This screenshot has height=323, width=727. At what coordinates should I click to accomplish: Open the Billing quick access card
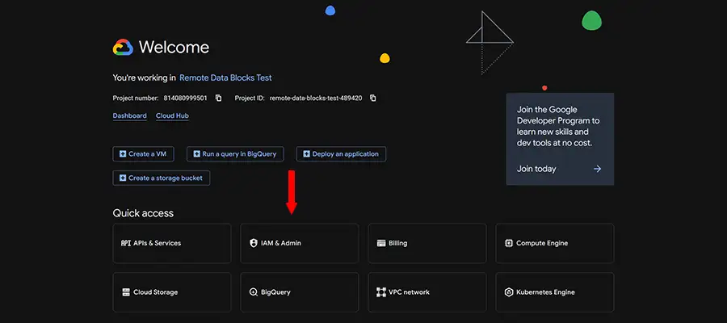point(427,243)
